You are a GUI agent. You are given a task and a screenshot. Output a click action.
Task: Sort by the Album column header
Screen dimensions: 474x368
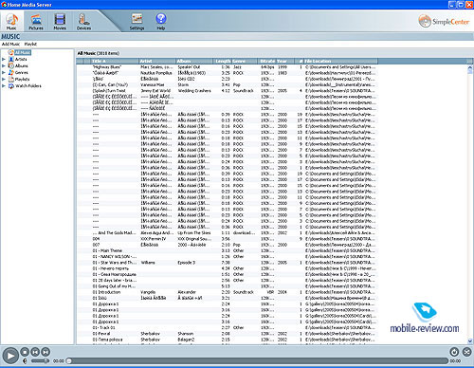pyautogui.click(x=195, y=61)
